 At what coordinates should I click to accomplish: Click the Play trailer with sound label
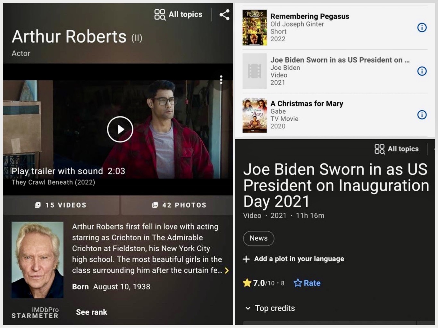pyautogui.click(x=68, y=171)
